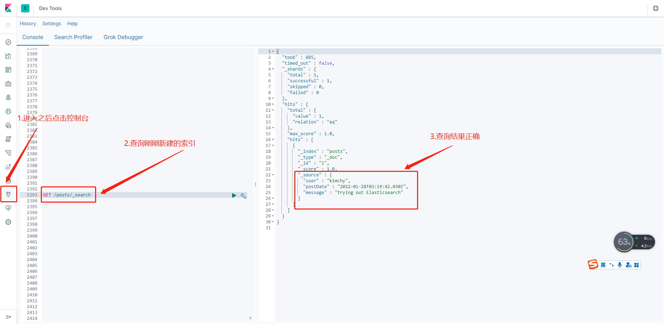Open the Sogou account skin icon
The height and width of the screenshot is (324, 664).
[x=628, y=265]
